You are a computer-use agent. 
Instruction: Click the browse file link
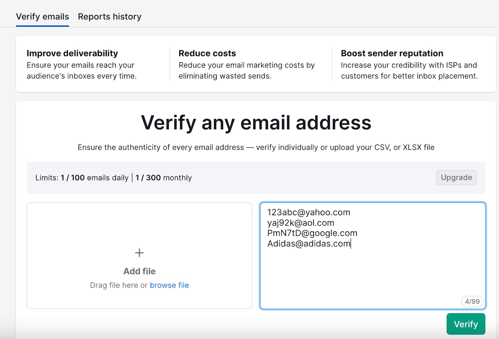tap(169, 285)
